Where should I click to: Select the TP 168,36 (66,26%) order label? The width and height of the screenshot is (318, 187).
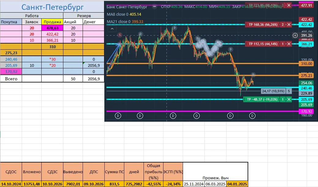click(x=263, y=25)
